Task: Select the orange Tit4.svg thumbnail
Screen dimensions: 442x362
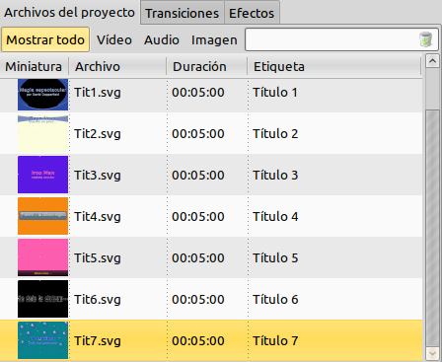Action: click(42, 216)
